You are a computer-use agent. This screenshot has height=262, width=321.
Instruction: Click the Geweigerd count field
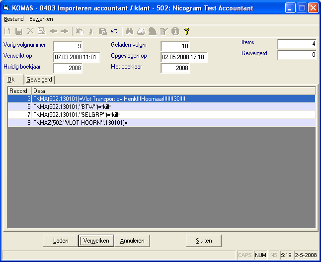coord(297,55)
